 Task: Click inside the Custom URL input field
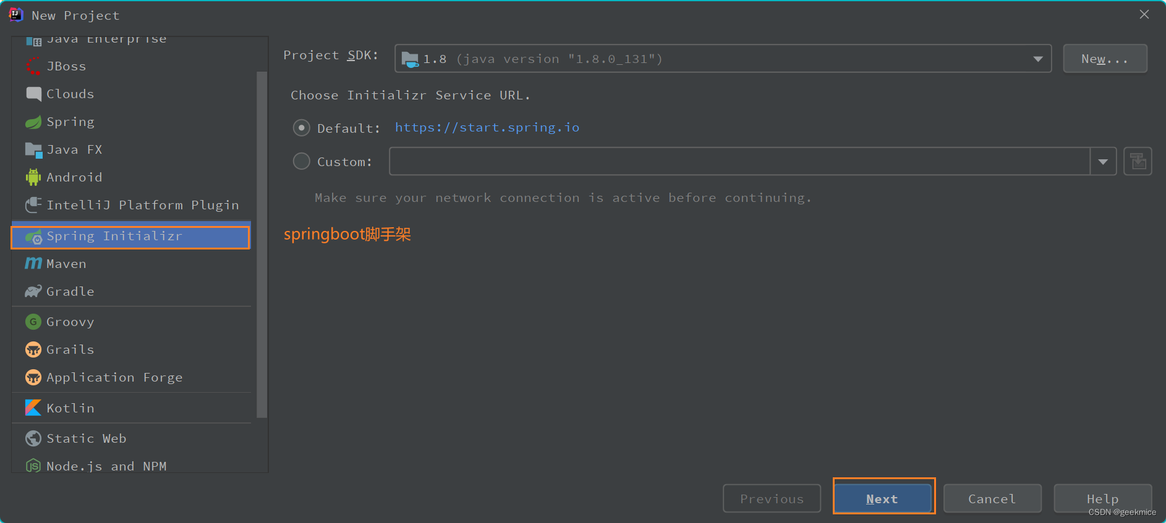pos(739,161)
